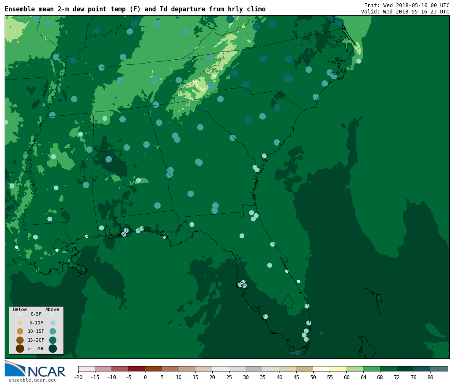Click the 'Below' legend column header

pos(20,309)
